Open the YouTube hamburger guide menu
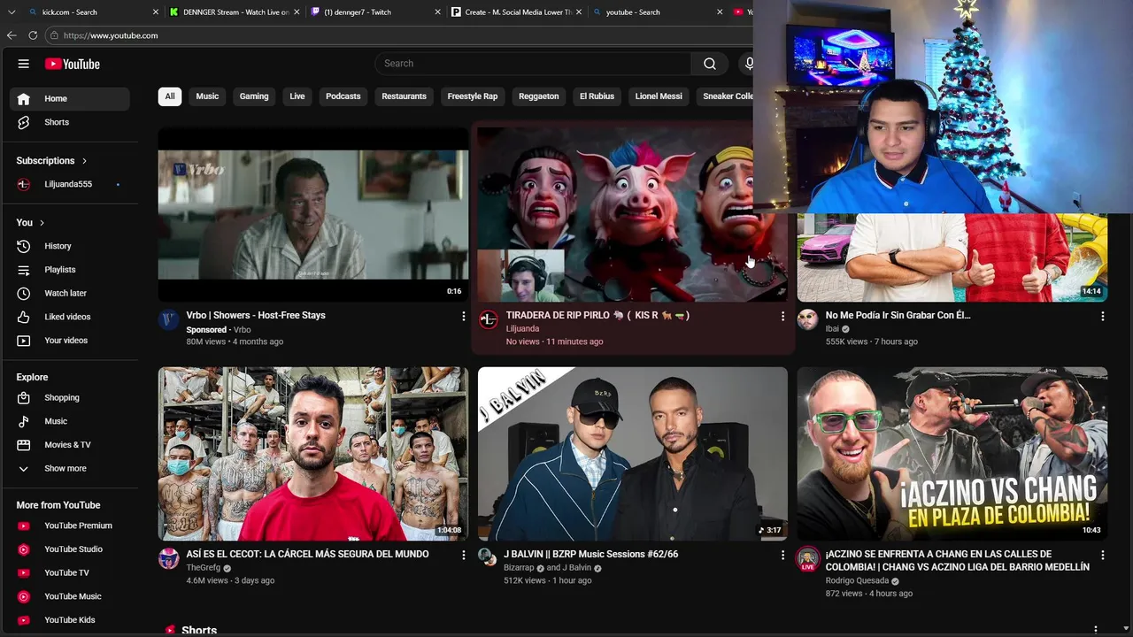 tap(24, 64)
